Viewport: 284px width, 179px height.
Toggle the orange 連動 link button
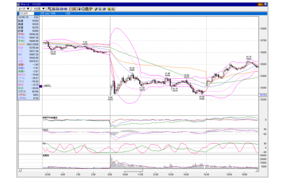pos(260,5)
